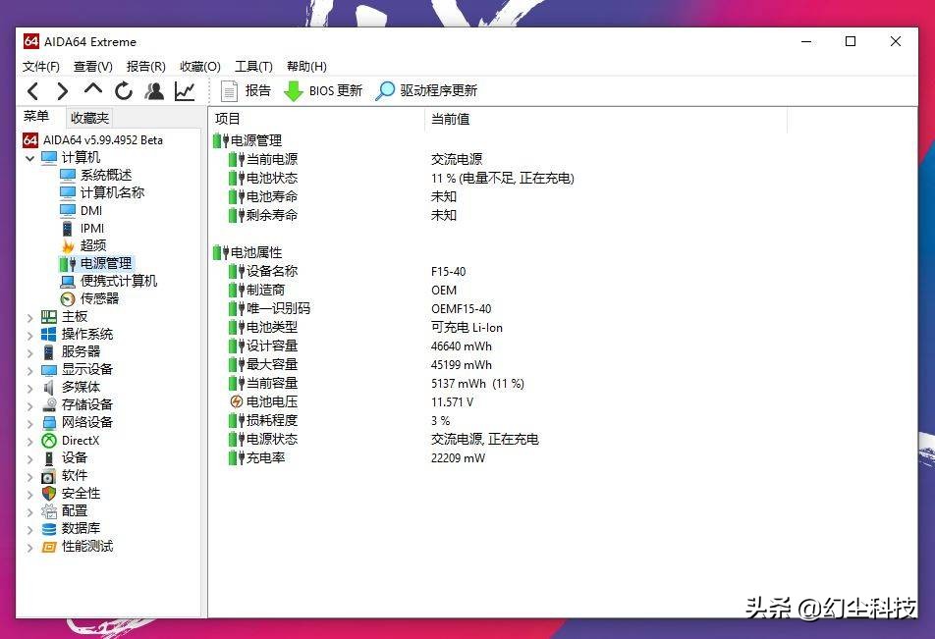The width and height of the screenshot is (935, 639).
Task: Switch to the 收藏夹 tab
Action: [x=88, y=117]
